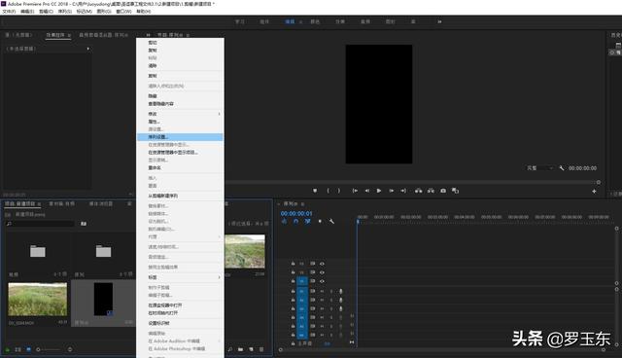Show more workspaces with double chevron
The width and height of the screenshot is (622, 358).
point(439,21)
